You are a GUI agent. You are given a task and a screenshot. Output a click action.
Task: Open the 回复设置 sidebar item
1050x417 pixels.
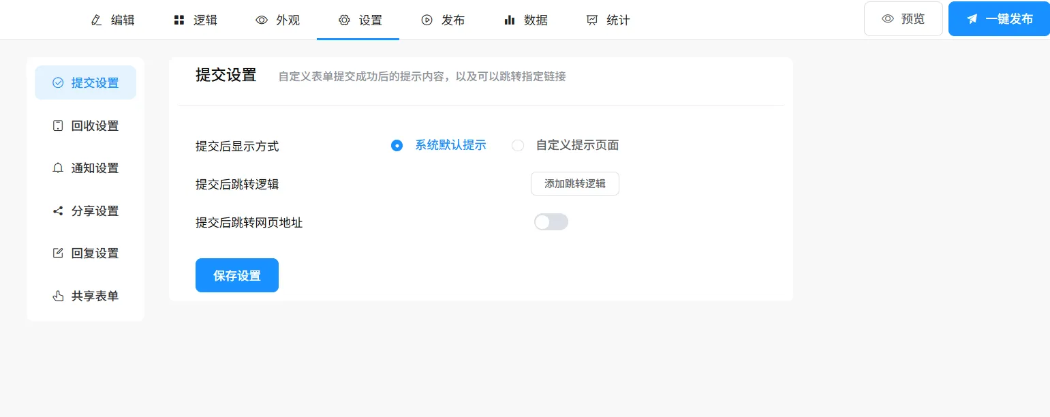[x=86, y=253]
